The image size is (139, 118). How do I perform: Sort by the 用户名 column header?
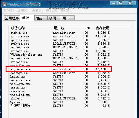(59, 28)
